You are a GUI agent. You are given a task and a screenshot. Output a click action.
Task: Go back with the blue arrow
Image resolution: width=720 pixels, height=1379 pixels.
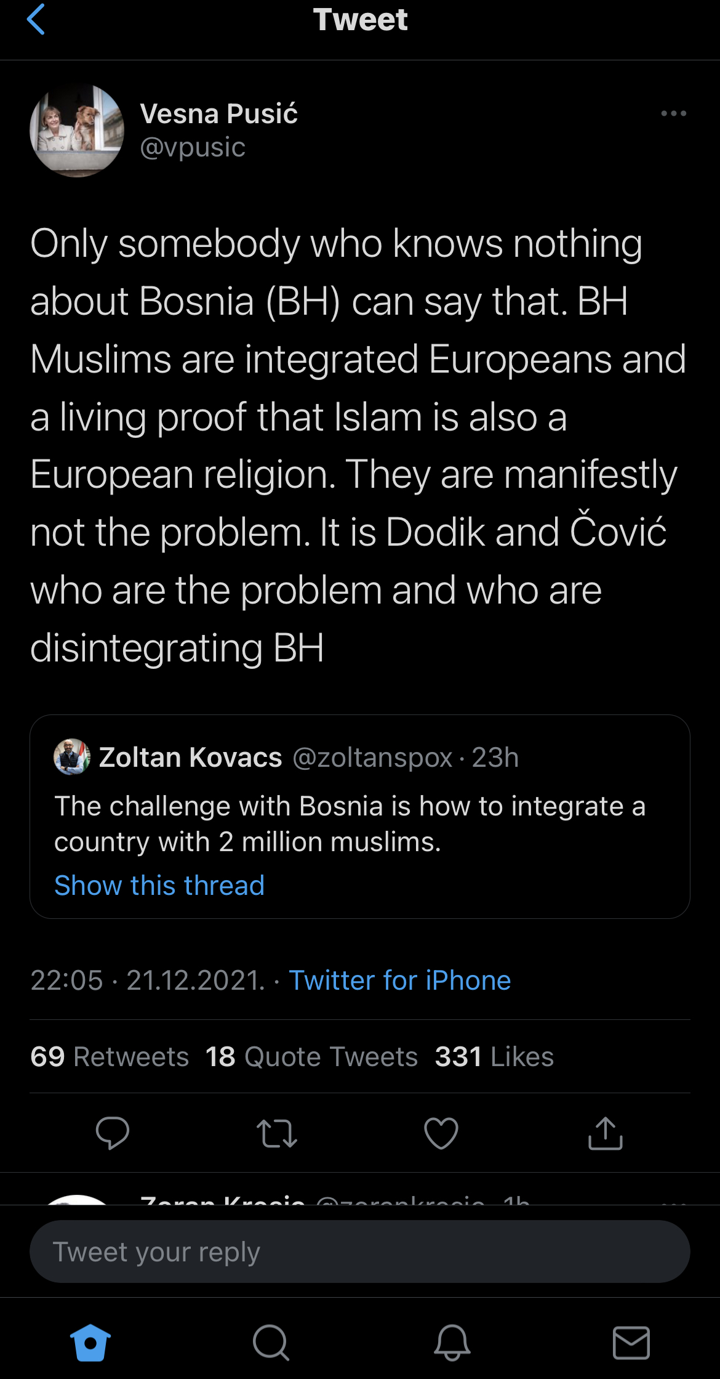tap(36, 19)
